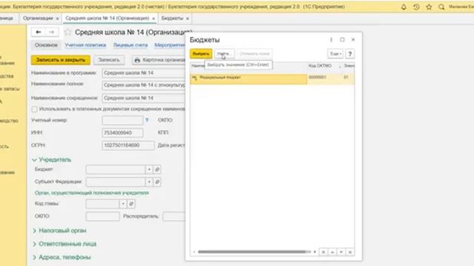
Task: Click Отменить поиск in Бюджеты dialog
Action: (x=255, y=54)
